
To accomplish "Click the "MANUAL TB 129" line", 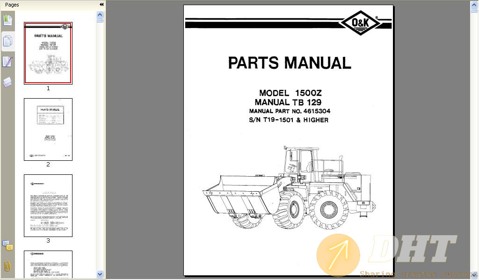I will pos(288,102).
